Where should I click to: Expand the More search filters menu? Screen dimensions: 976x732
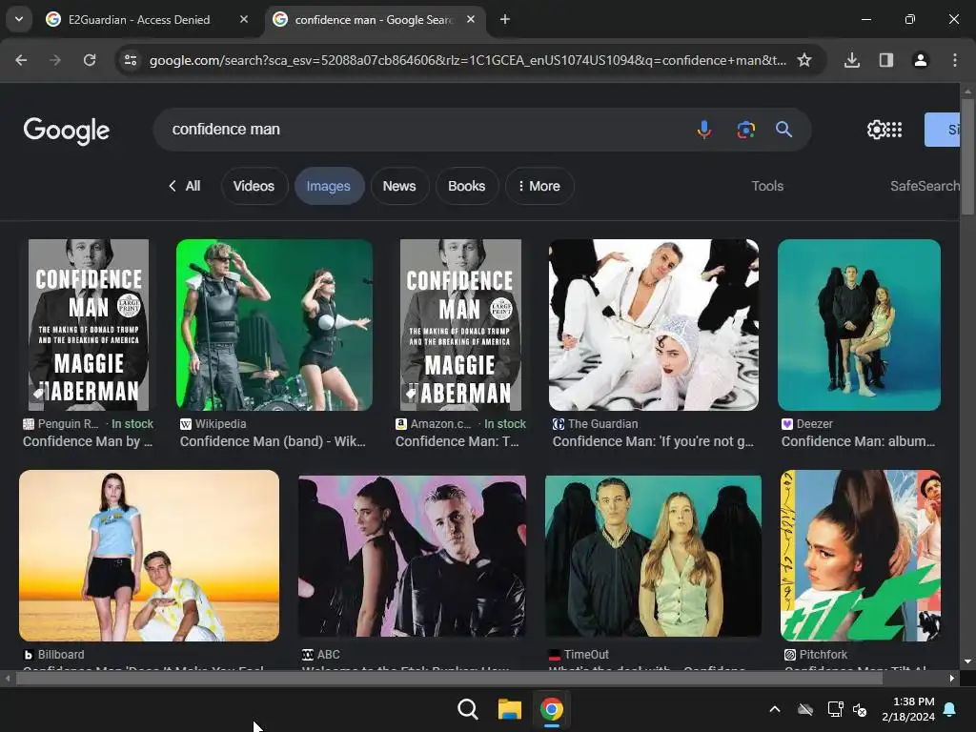539,186
